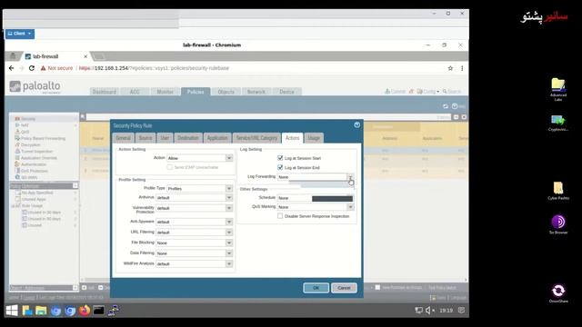Open the NAT policies entry
This screenshot has width=582, height=327.
pyautogui.click(x=25, y=125)
